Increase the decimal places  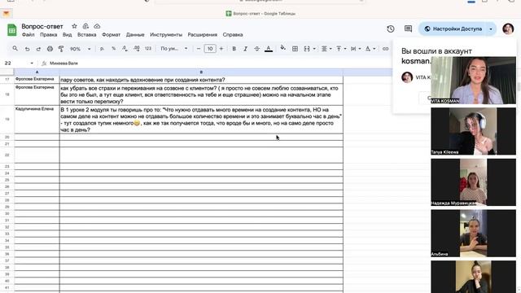click(137, 49)
